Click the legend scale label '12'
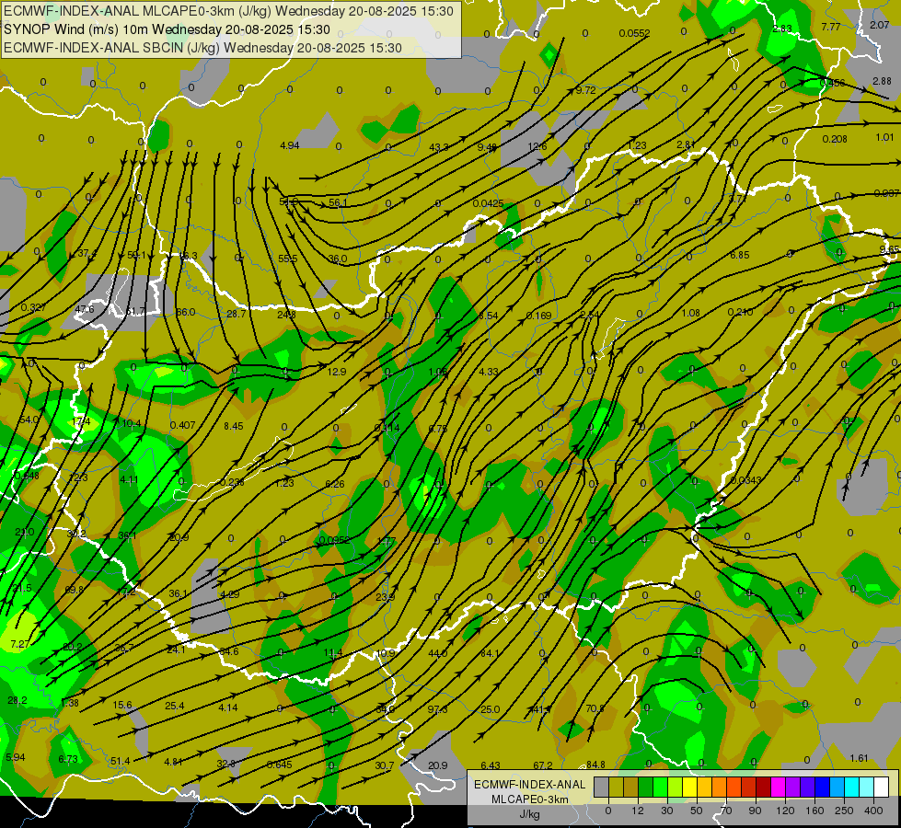This screenshot has height=828, width=901. [638, 811]
